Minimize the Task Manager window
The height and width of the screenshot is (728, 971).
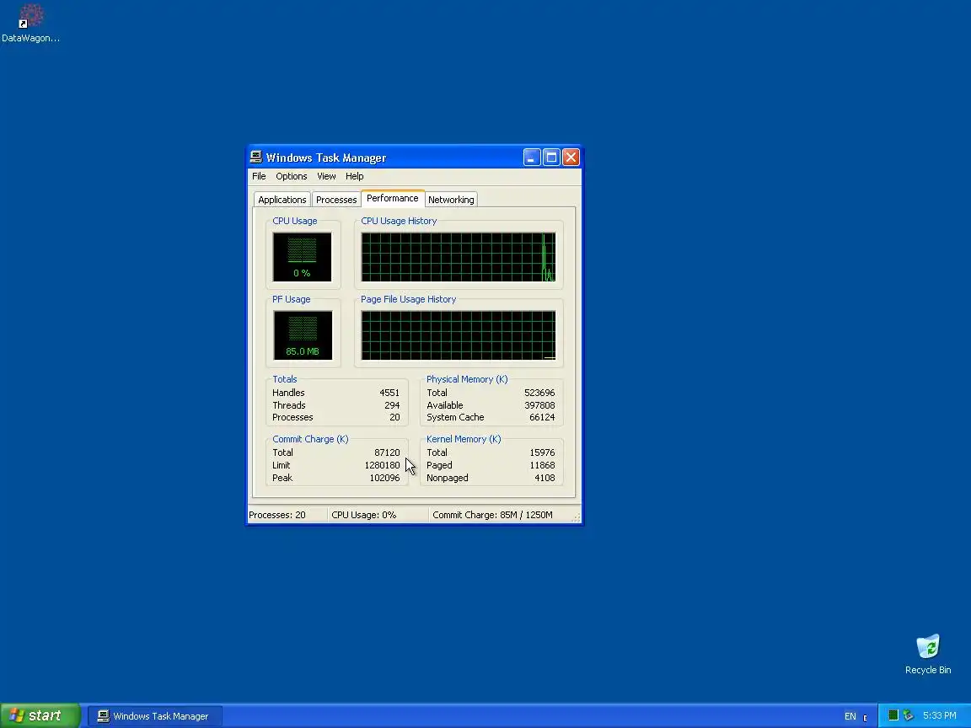(532, 158)
